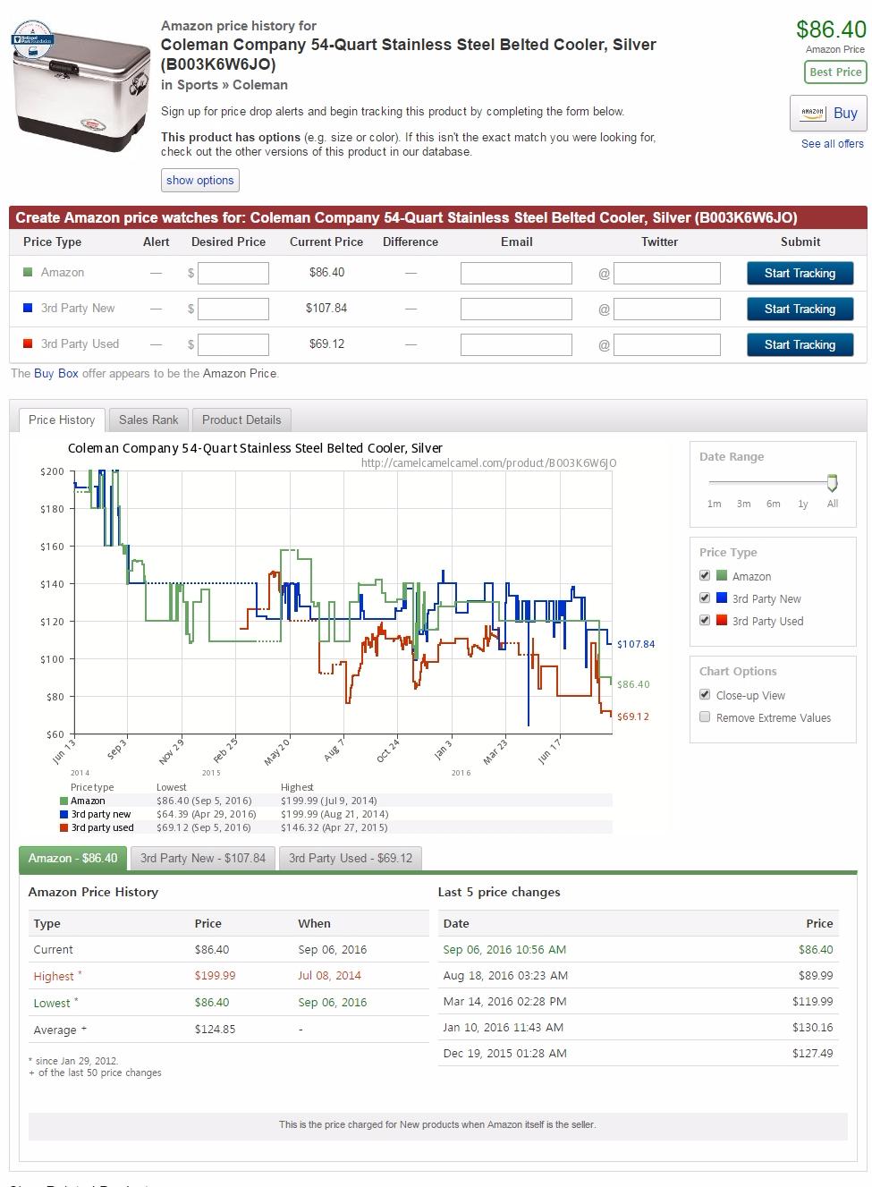The height and width of the screenshot is (1187, 872).
Task: Click the red 3rd Party Used square
Action: pyautogui.click(x=28, y=343)
